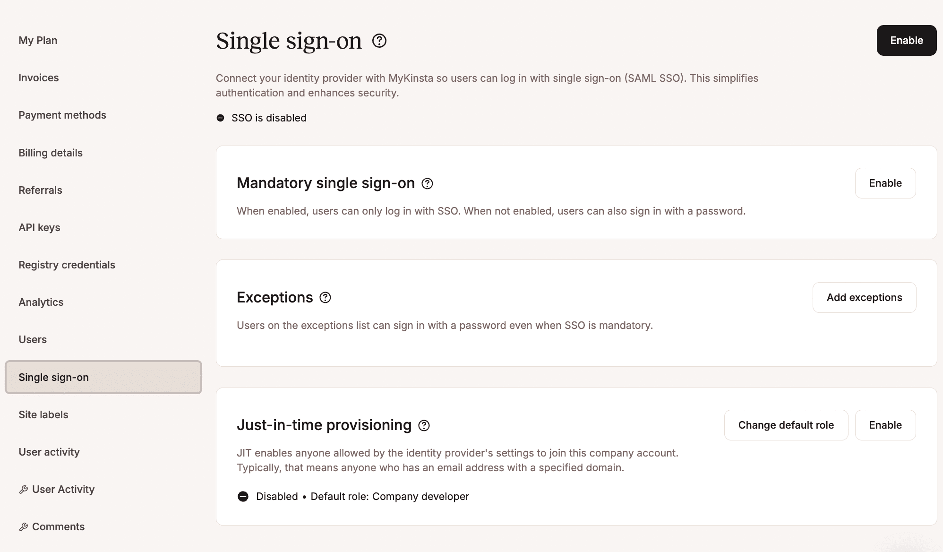Enable single sign-on with the top button
This screenshot has height=552, width=943.
pos(906,40)
